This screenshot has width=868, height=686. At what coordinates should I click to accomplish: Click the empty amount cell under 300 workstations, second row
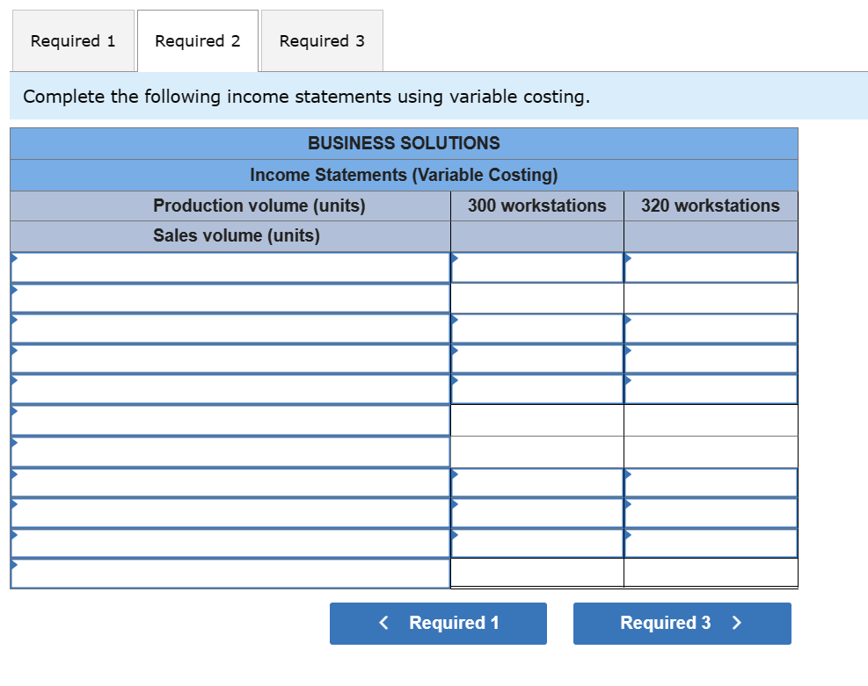(536, 297)
